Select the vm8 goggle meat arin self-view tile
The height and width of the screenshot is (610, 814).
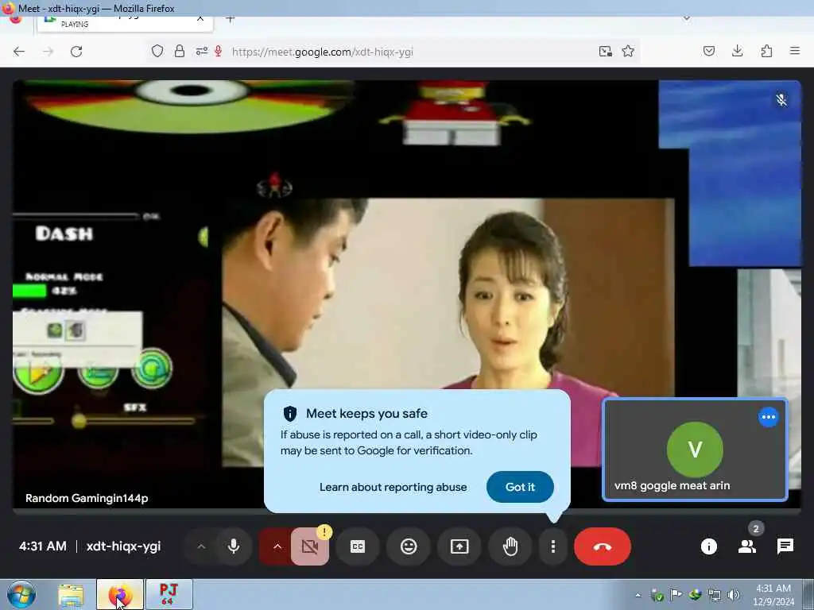pyautogui.click(x=695, y=450)
